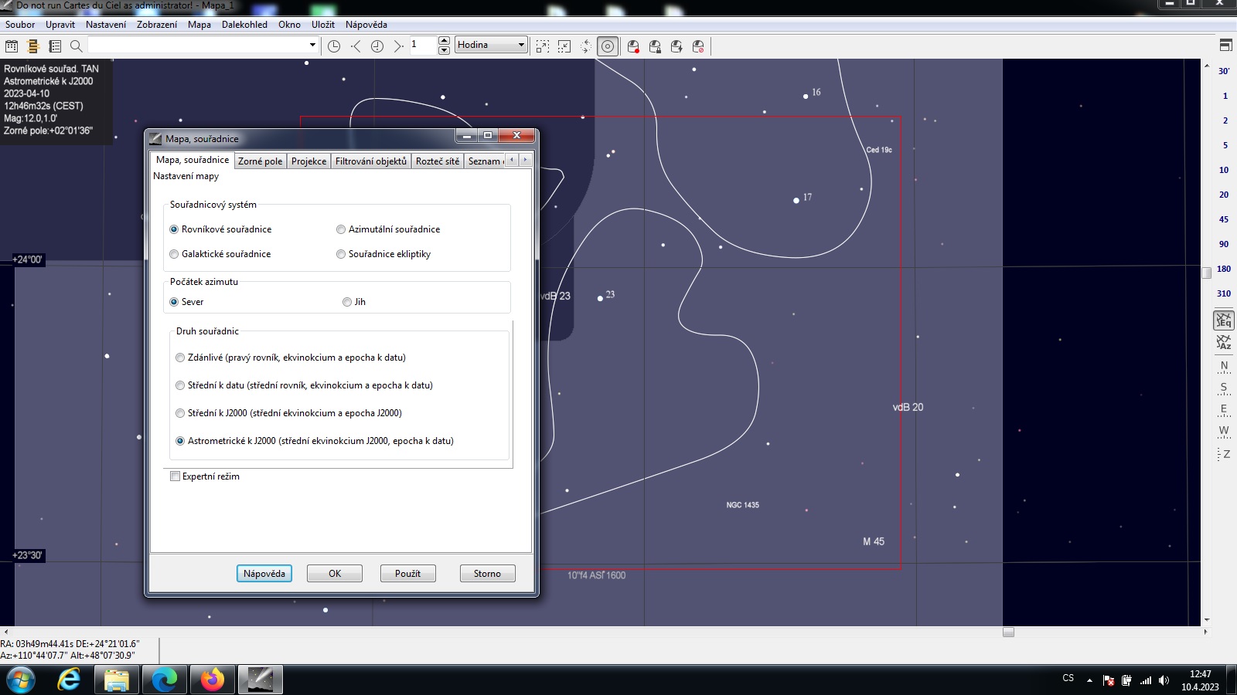
Task: Click the vertical scrollbar thumb on chart
Action: click(x=1206, y=273)
